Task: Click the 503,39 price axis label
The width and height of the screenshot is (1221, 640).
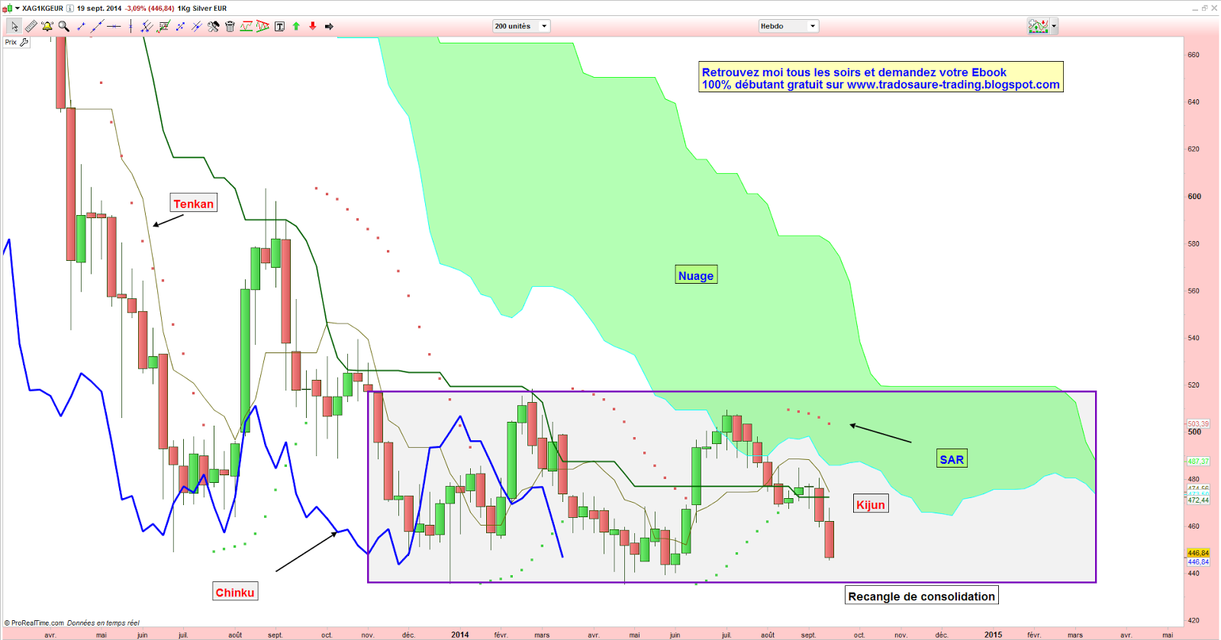Action: pyautogui.click(x=1198, y=423)
